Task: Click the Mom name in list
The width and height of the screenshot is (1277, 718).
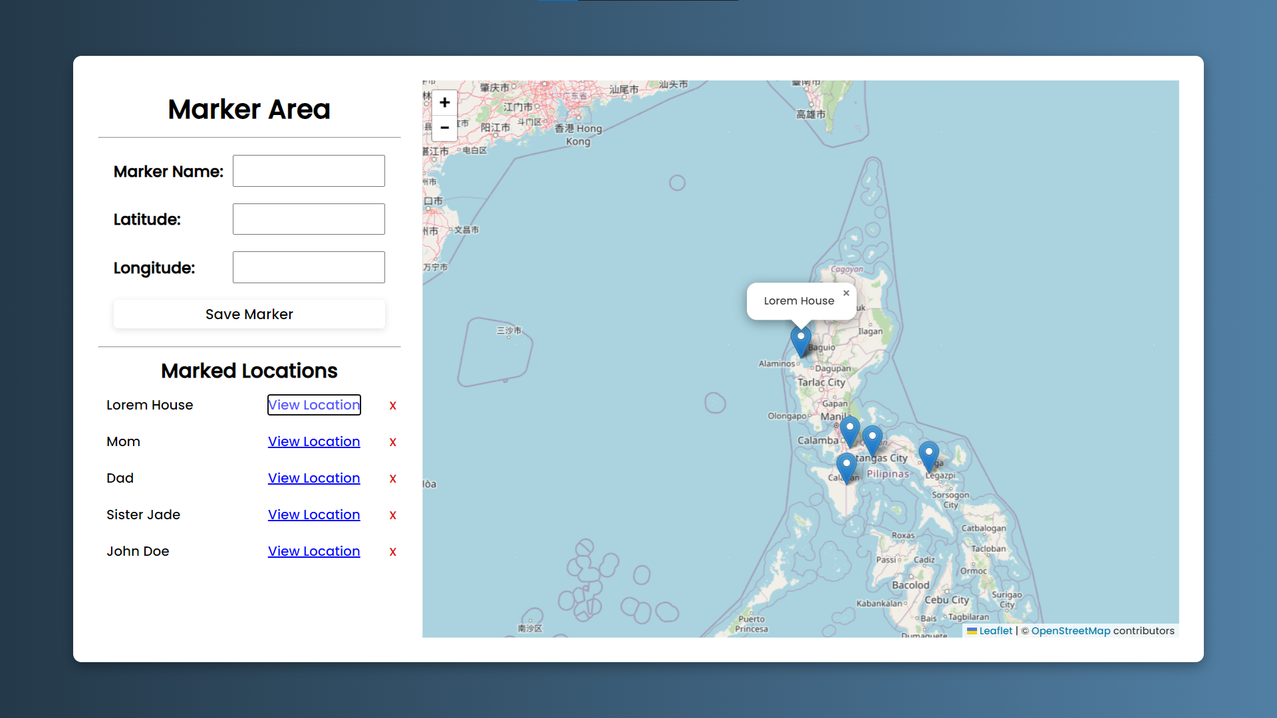Action: pyautogui.click(x=123, y=441)
